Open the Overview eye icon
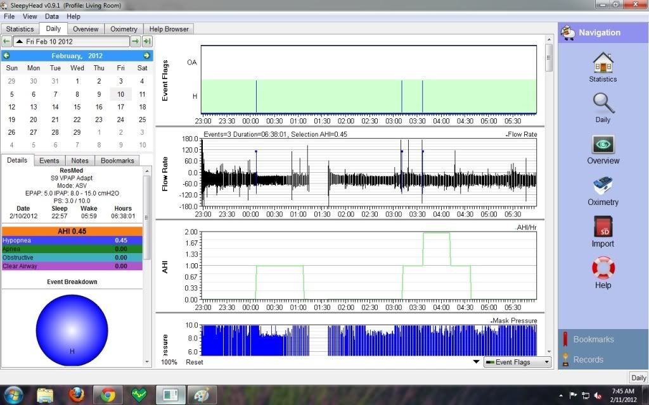 point(603,145)
